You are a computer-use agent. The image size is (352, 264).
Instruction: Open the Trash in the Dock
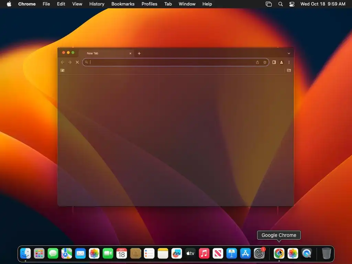327,253
